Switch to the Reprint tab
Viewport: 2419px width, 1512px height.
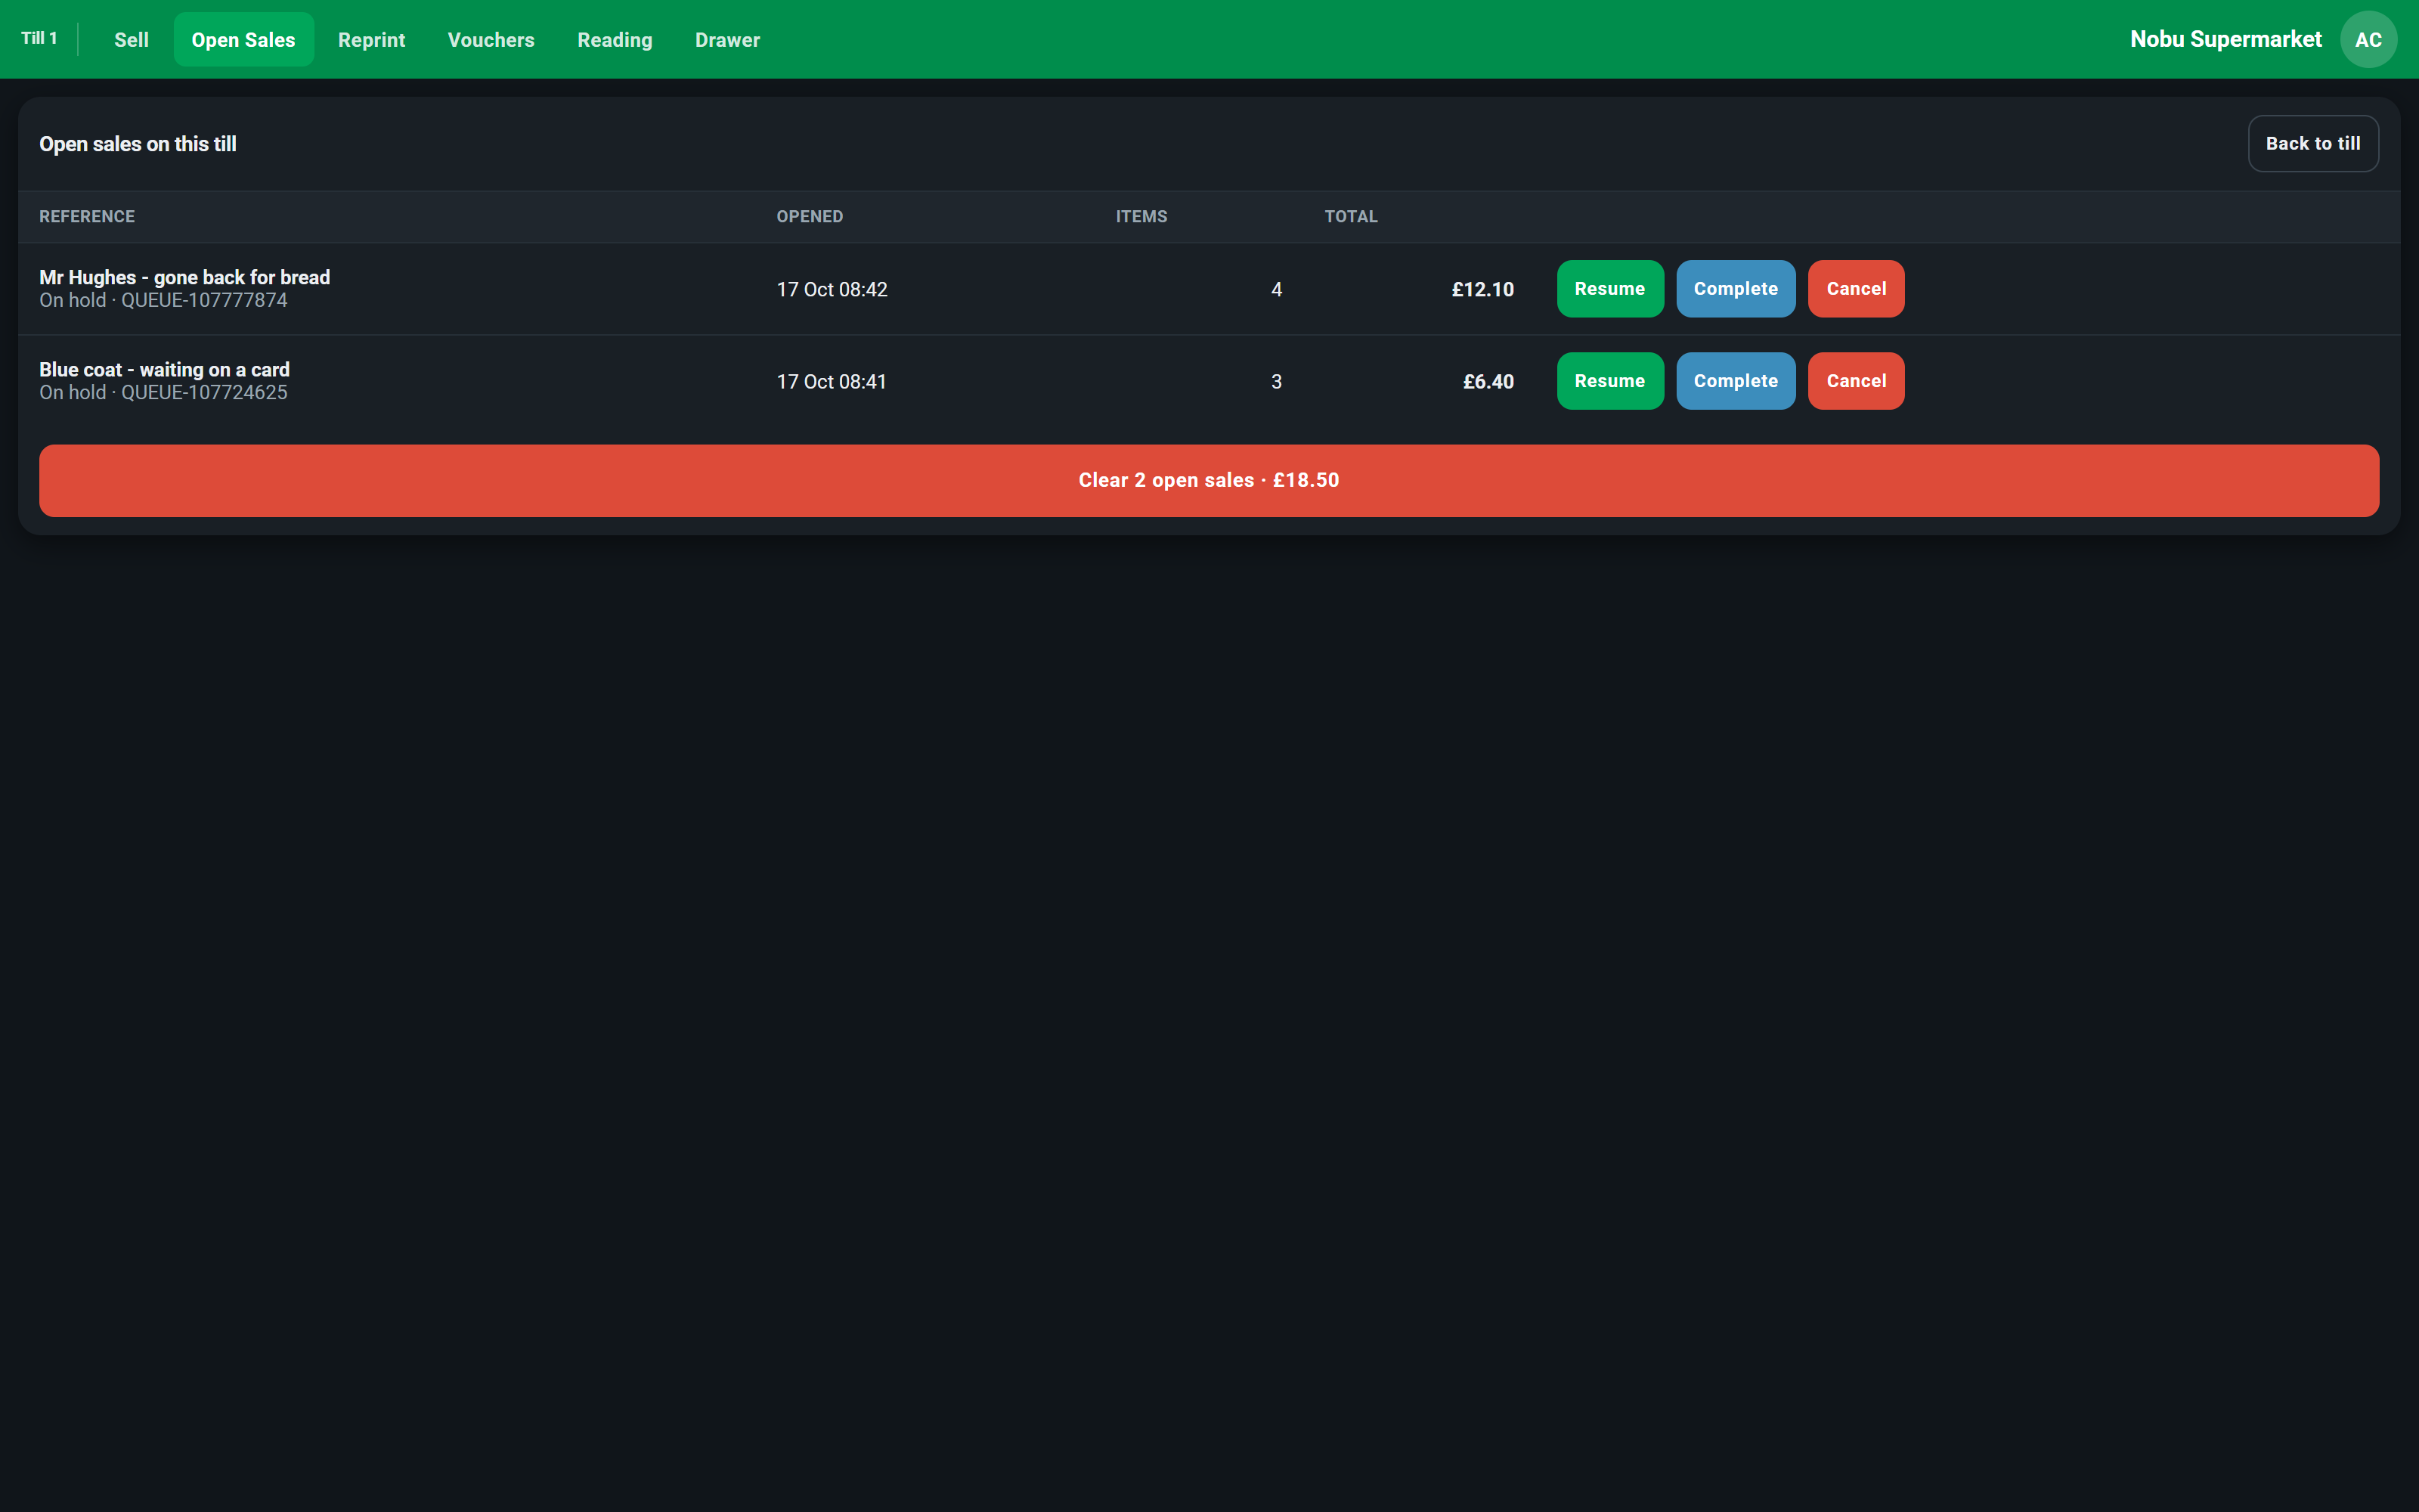coord(371,40)
